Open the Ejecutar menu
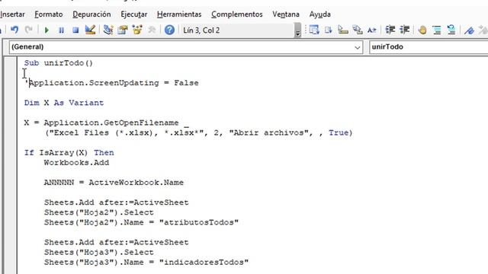 134,14
